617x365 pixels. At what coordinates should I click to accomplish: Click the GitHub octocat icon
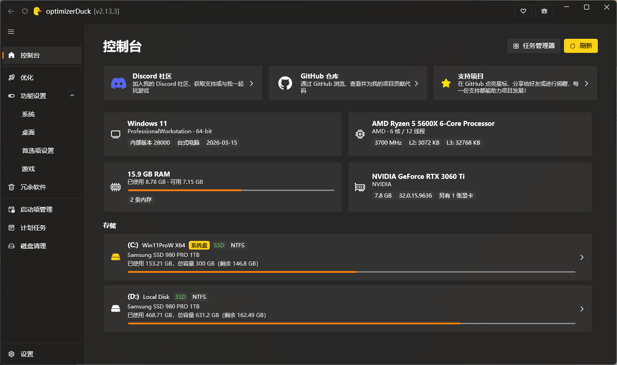285,83
